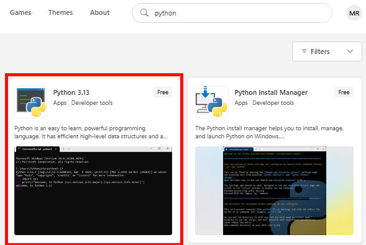Open the MR account profile avatar

(354, 13)
